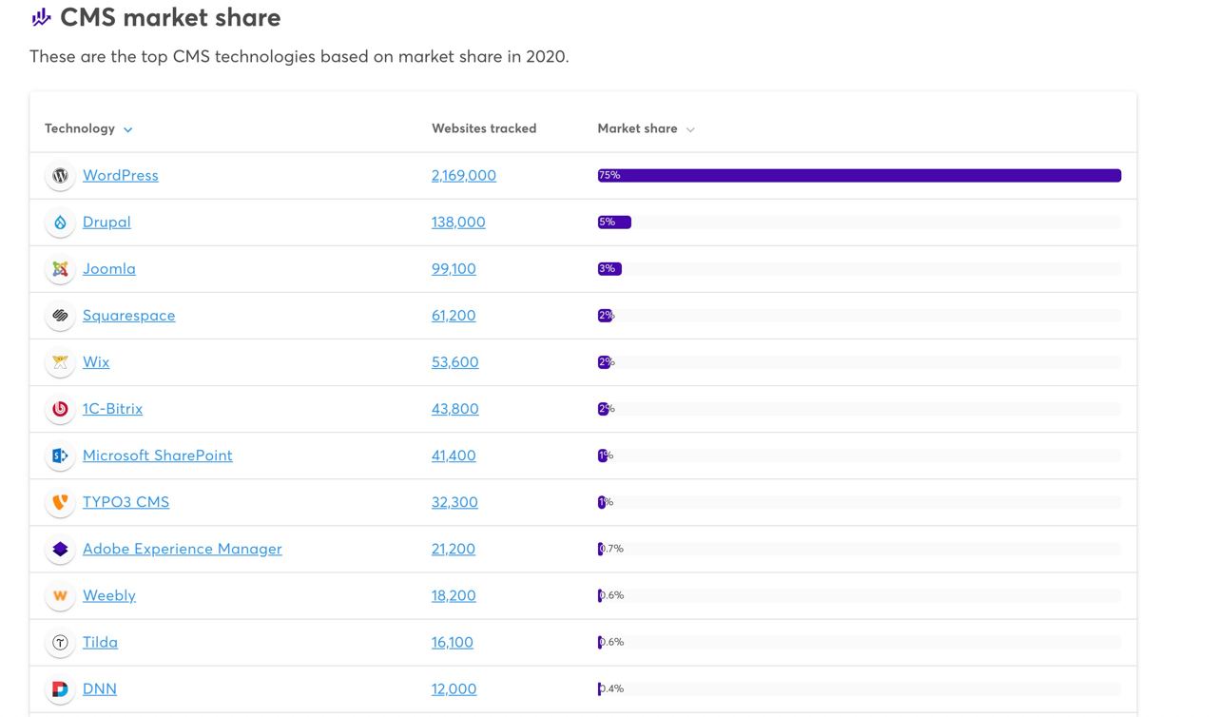Click the 32,300 websites tracked link

(x=454, y=501)
